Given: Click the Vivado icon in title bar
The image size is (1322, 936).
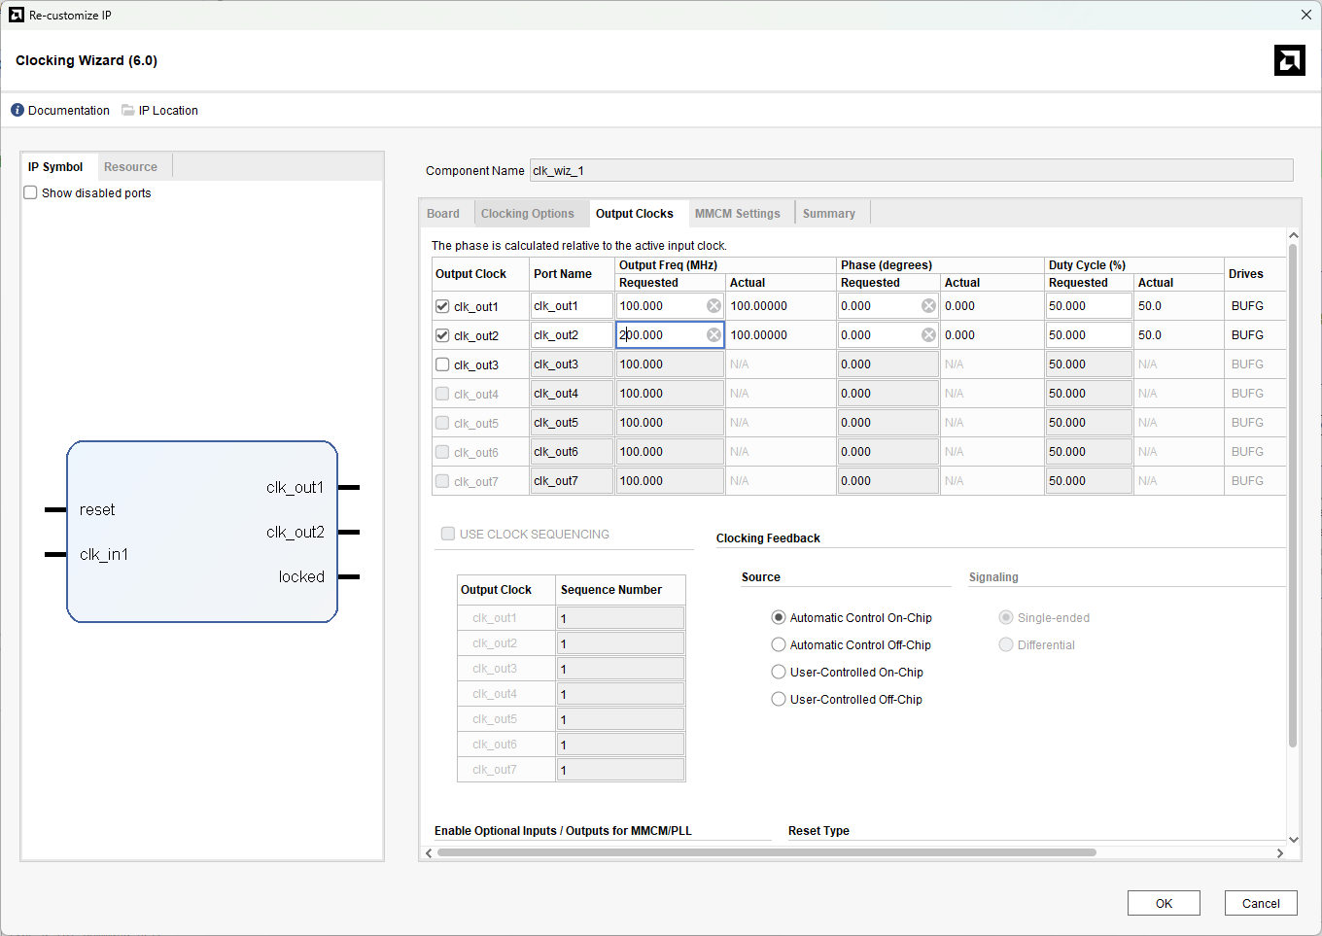Looking at the screenshot, I should tap(16, 15).
